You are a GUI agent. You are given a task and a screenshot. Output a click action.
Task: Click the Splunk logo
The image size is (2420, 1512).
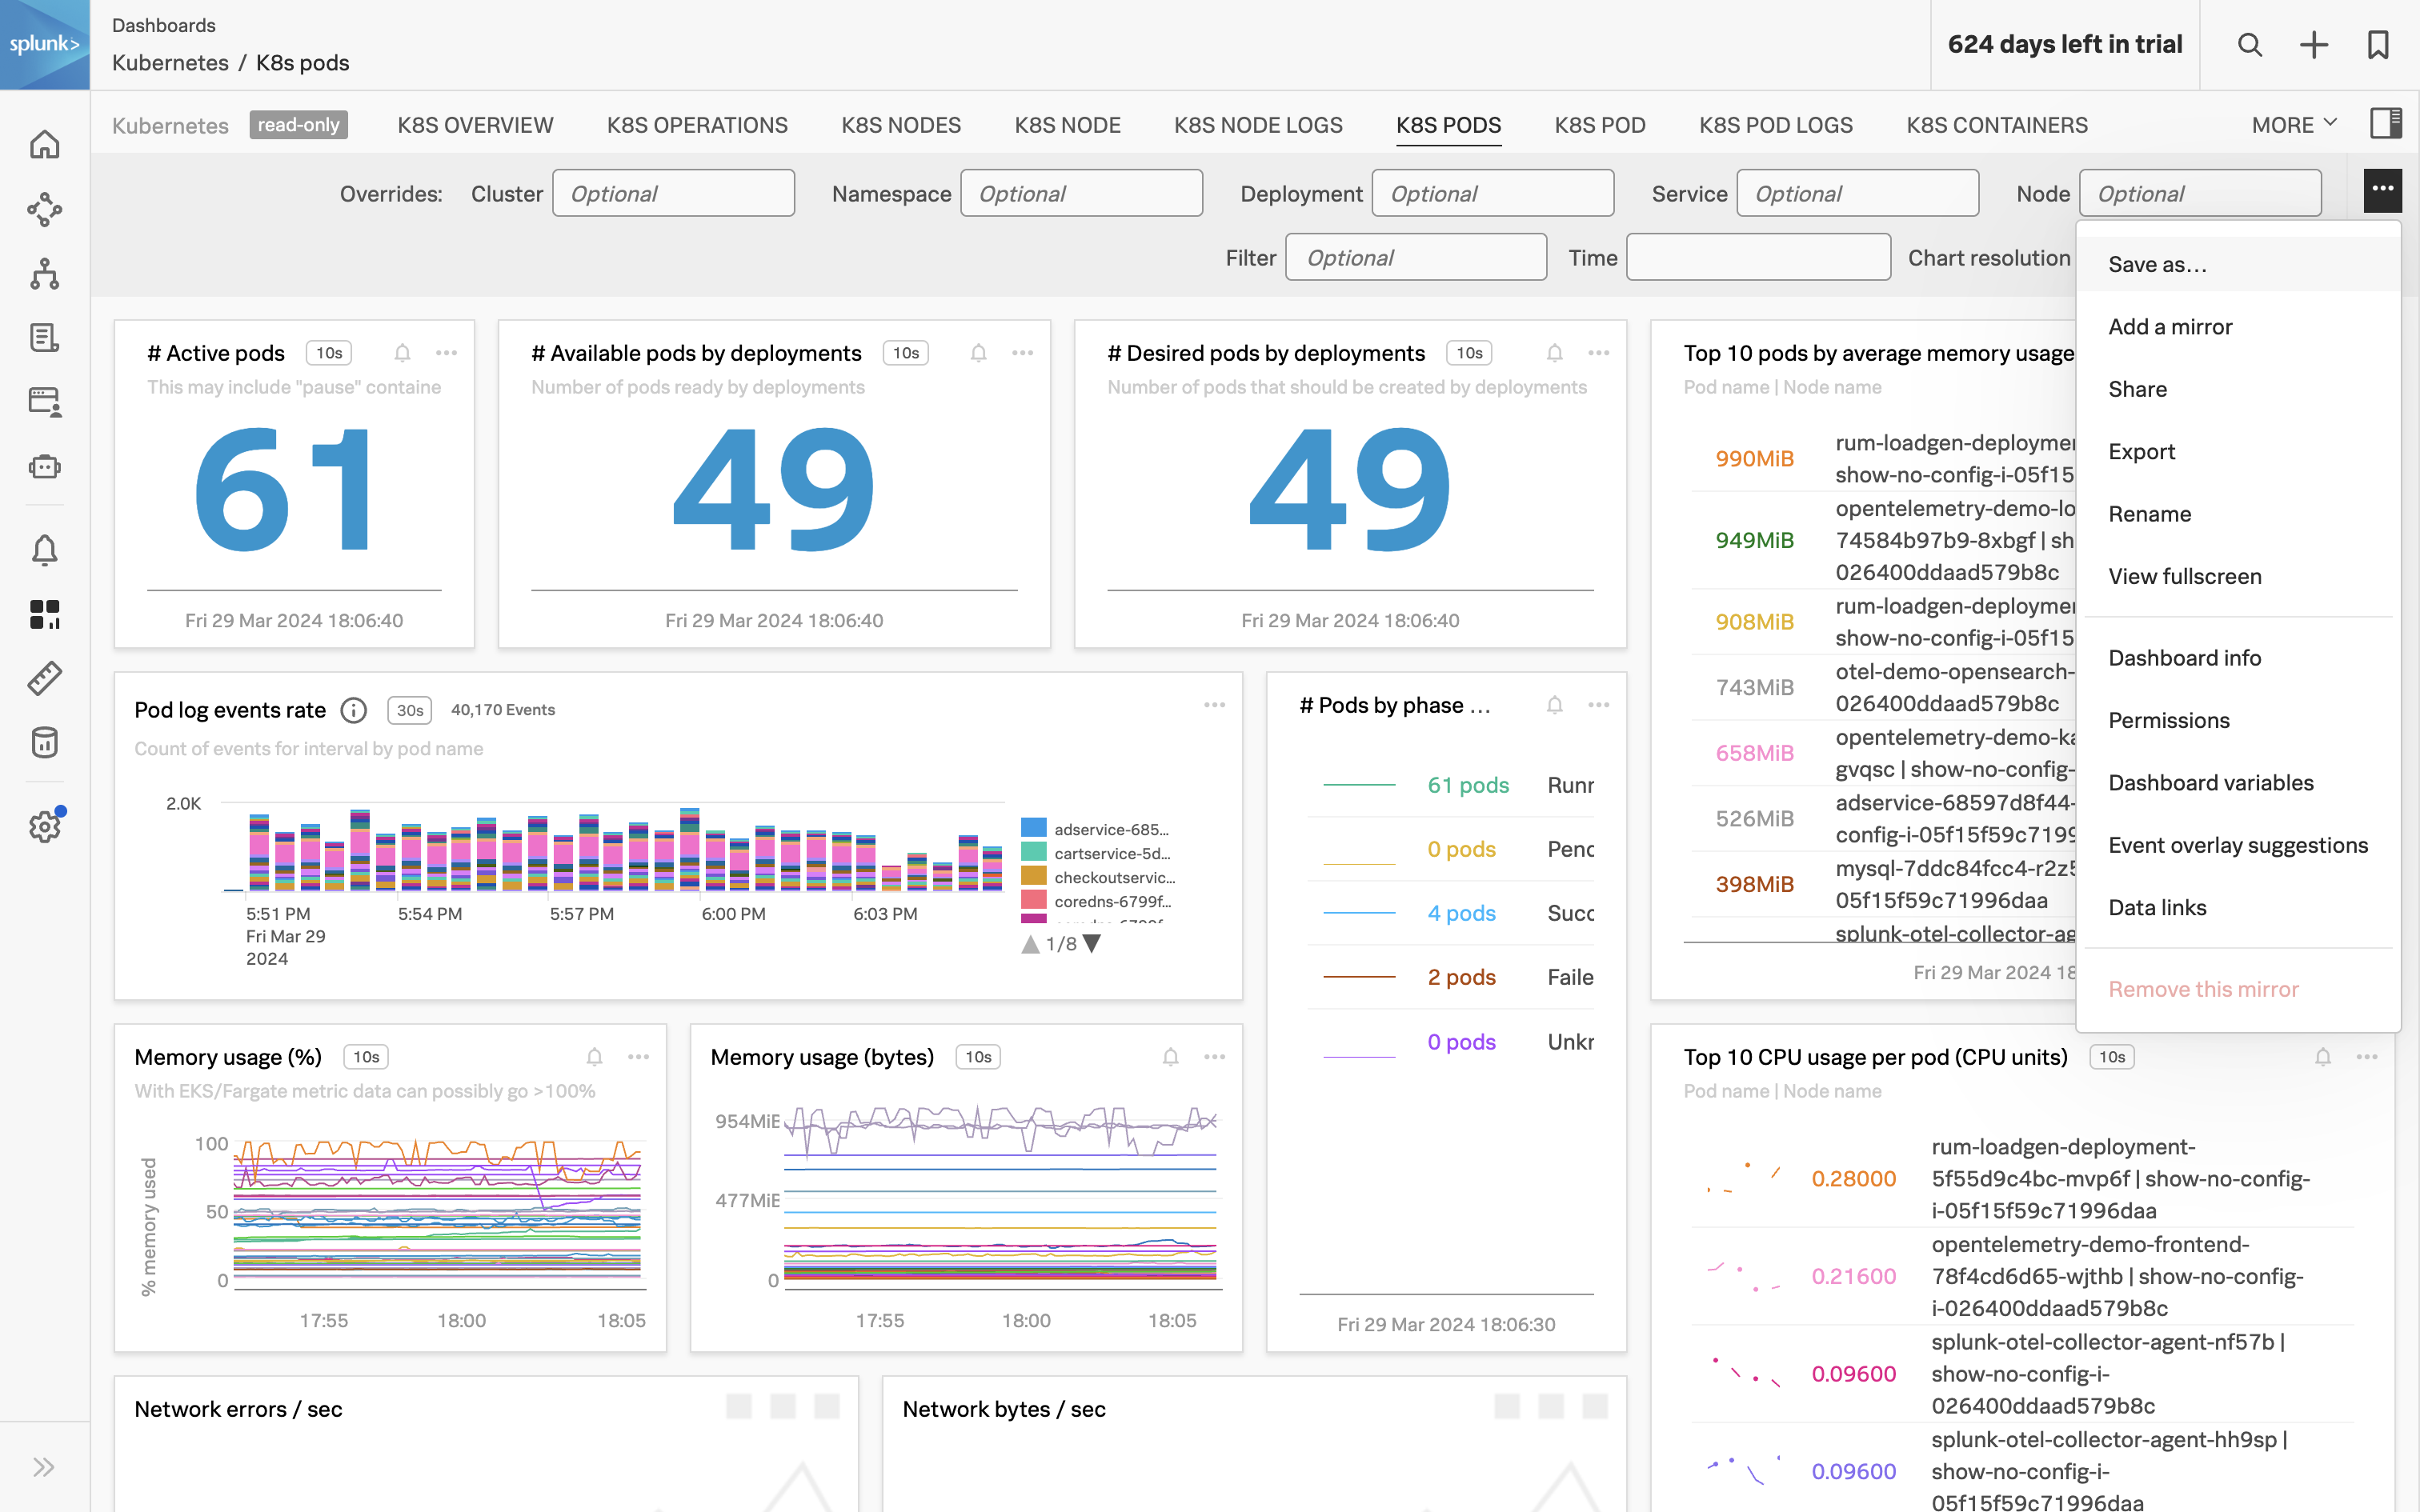point(45,45)
